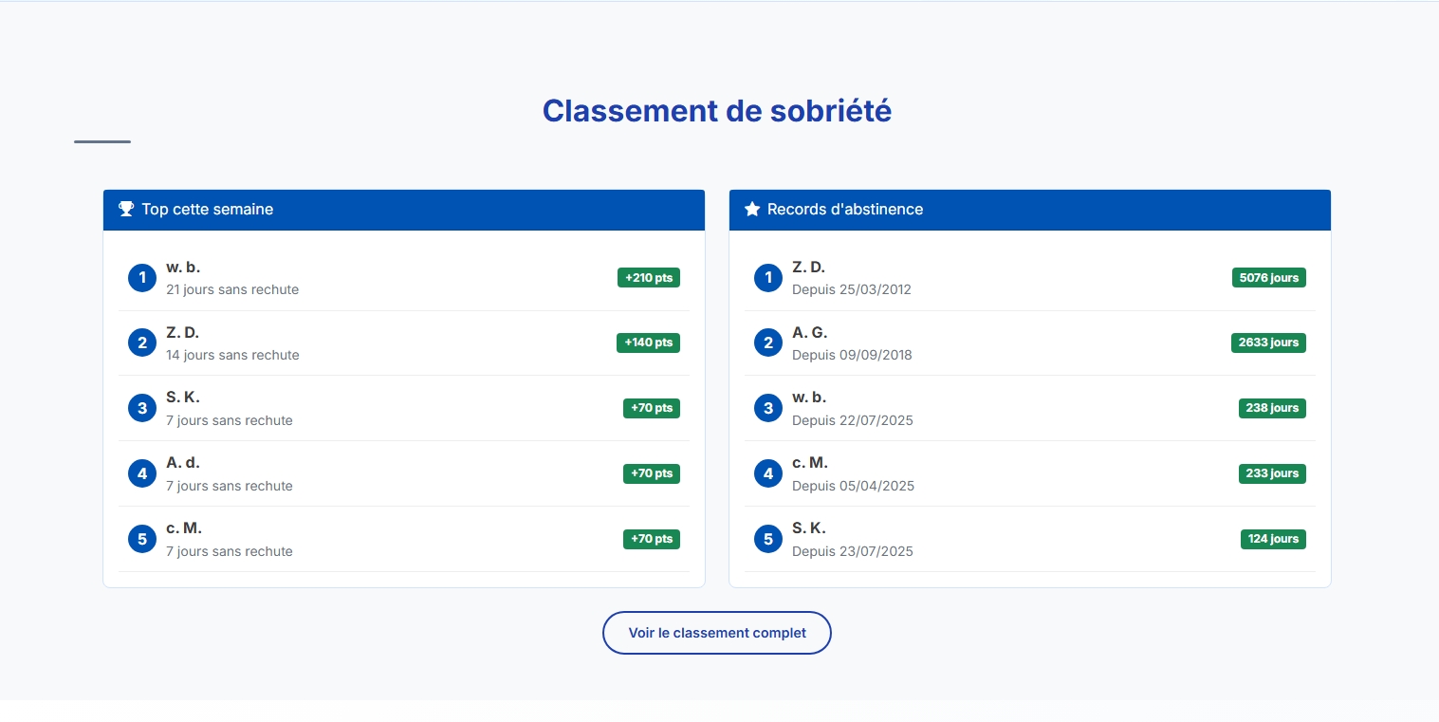
Task: Click the star icon beside Records d'abstinence
Action: click(752, 209)
